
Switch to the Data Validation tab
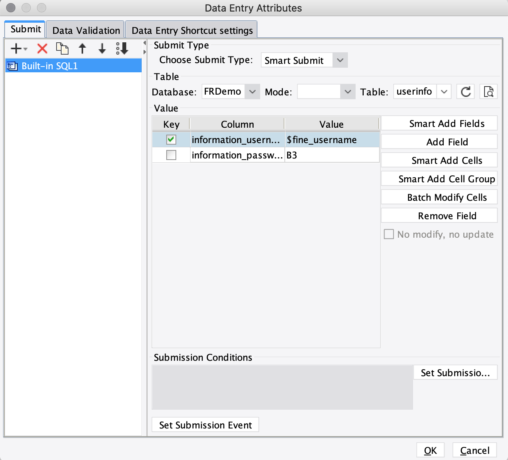(86, 30)
